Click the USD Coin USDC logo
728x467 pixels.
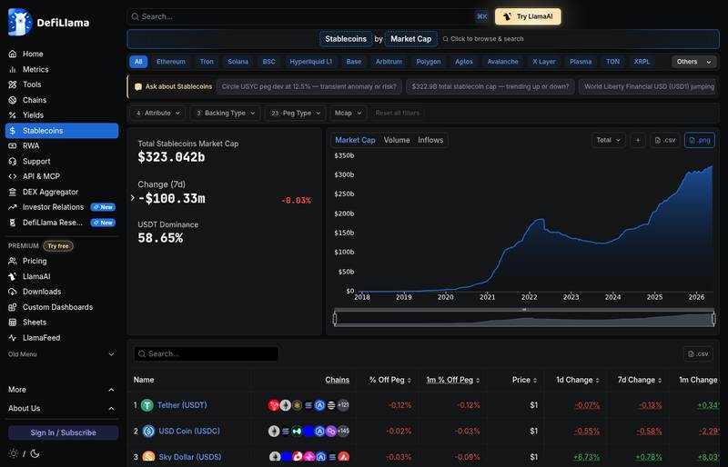(148, 432)
